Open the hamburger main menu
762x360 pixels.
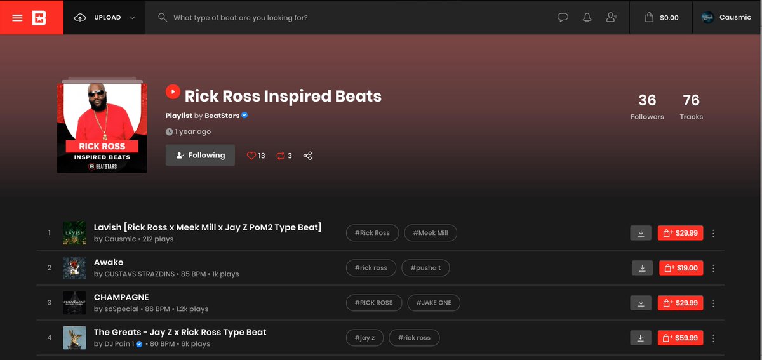(x=17, y=18)
